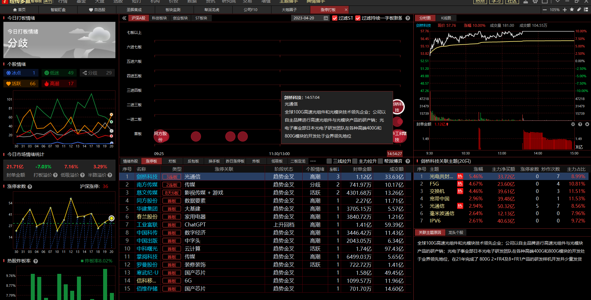591x300 pixels.
Task: Open help icon next to 半路溢价
Action: 110,175
